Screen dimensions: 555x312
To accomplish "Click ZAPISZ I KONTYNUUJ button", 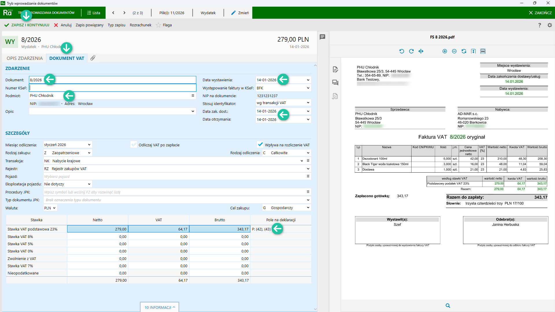I will pyautogui.click(x=27, y=25).
